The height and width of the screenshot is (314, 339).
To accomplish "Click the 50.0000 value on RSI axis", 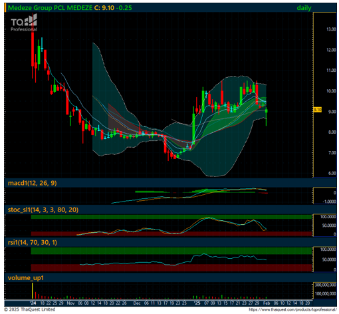I will pos(329,259).
